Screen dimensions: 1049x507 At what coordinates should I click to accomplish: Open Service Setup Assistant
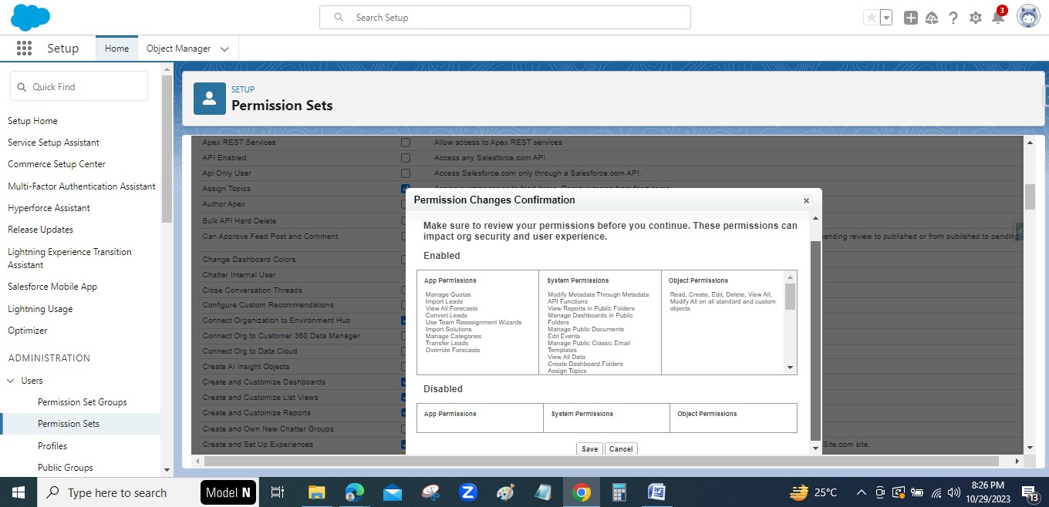(53, 143)
